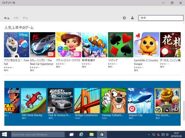Click the Bridge Constructor label

click(87, 115)
